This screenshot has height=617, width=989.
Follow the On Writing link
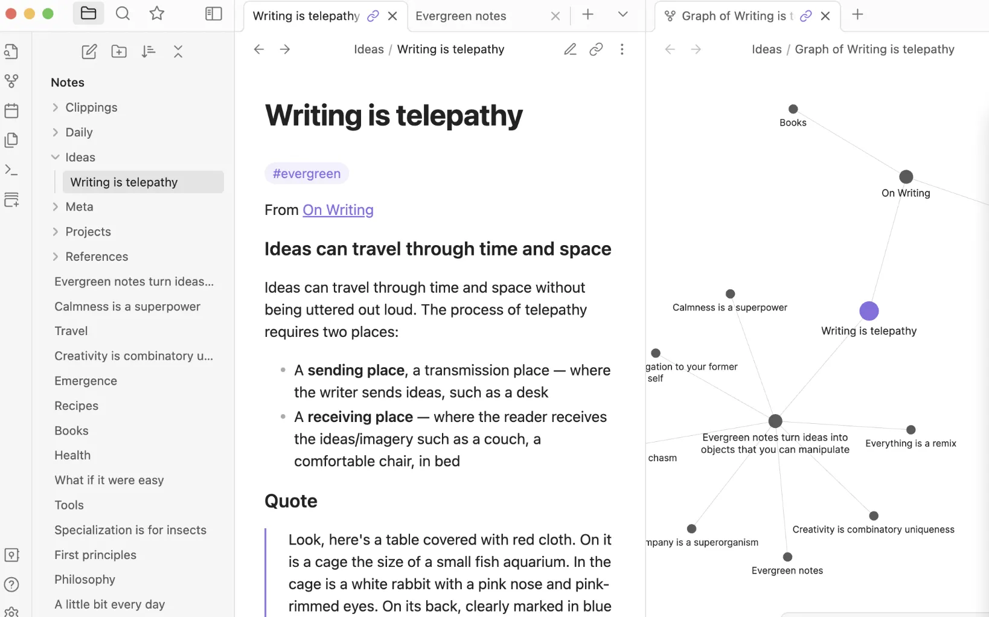(338, 210)
